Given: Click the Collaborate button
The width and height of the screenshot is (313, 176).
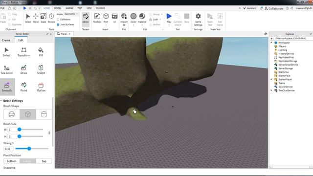Looking at the screenshot, I should tap(274, 8).
